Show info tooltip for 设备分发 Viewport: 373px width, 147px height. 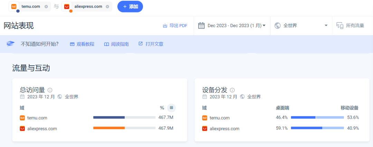coord(232,90)
